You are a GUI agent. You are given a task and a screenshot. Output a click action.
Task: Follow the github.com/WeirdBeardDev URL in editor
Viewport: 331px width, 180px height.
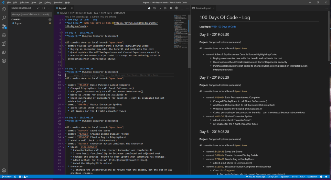135,23
